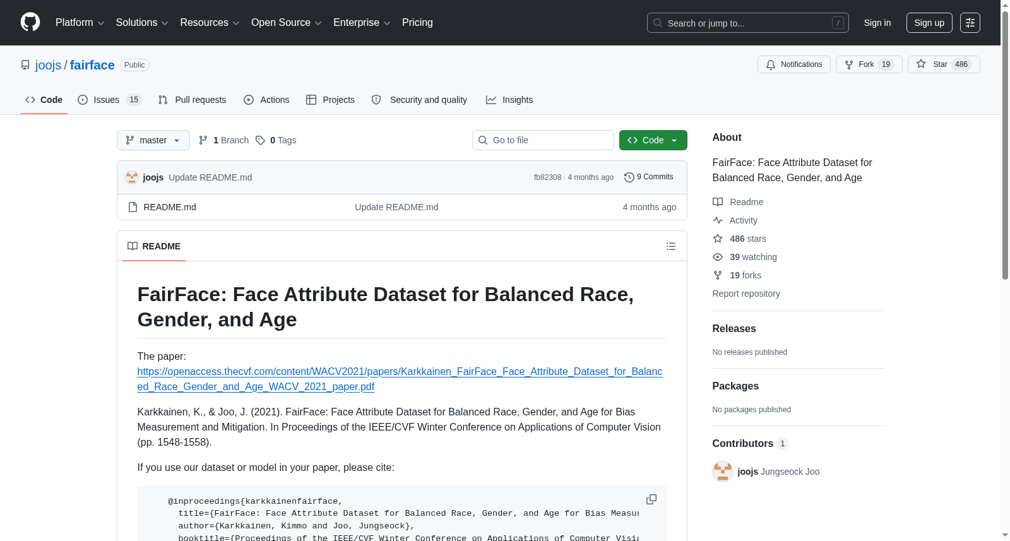The image size is (1010, 541).
Task: Open the Releases section heading
Action: (x=734, y=329)
